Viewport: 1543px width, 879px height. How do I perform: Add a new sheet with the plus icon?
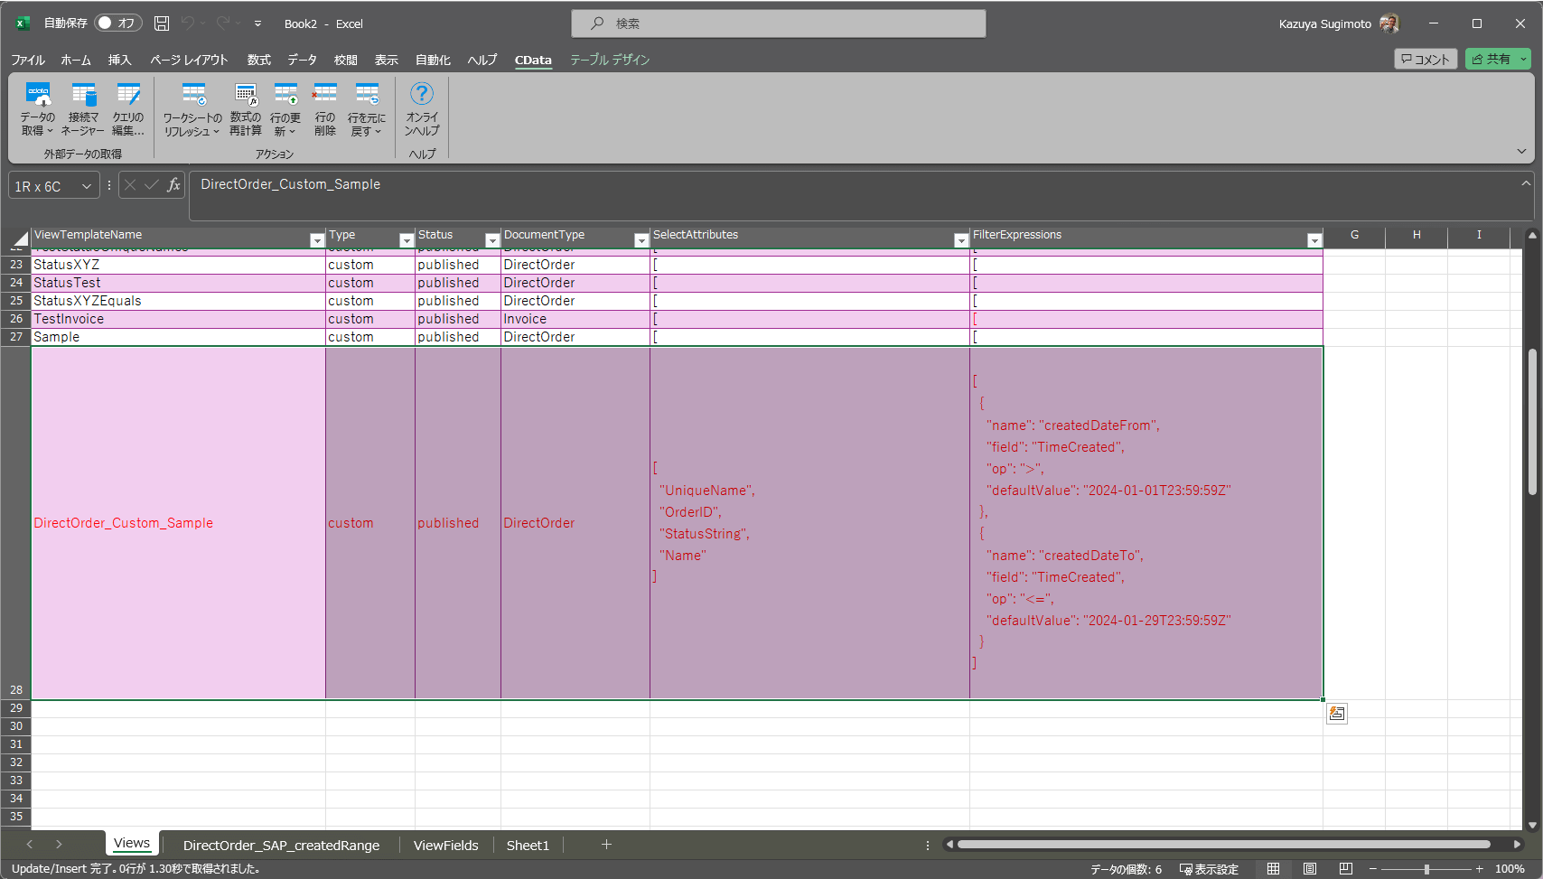tap(606, 845)
